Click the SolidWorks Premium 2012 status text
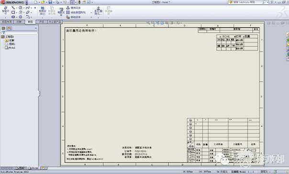 pyautogui.click(x=14, y=172)
